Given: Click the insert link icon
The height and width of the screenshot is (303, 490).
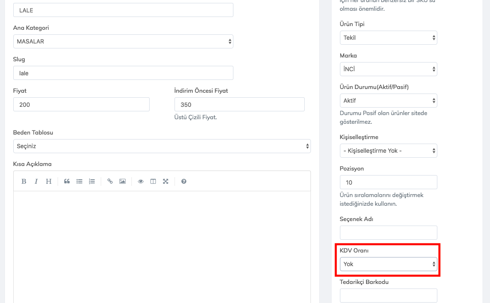Looking at the screenshot, I should click(x=110, y=181).
